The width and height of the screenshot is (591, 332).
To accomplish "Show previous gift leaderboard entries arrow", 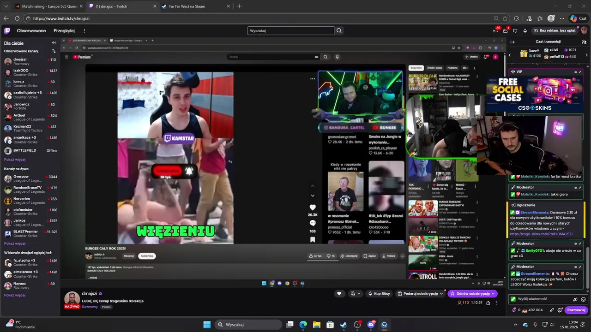I will coord(509,55).
